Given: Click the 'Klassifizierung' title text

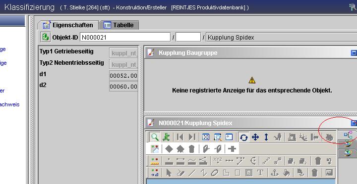Looking at the screenshot, I should pyautogui.click(x=29, y=7).
